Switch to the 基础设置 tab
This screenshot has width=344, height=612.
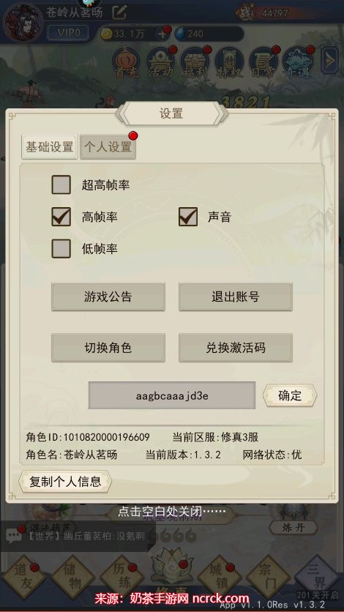point(50,146)
